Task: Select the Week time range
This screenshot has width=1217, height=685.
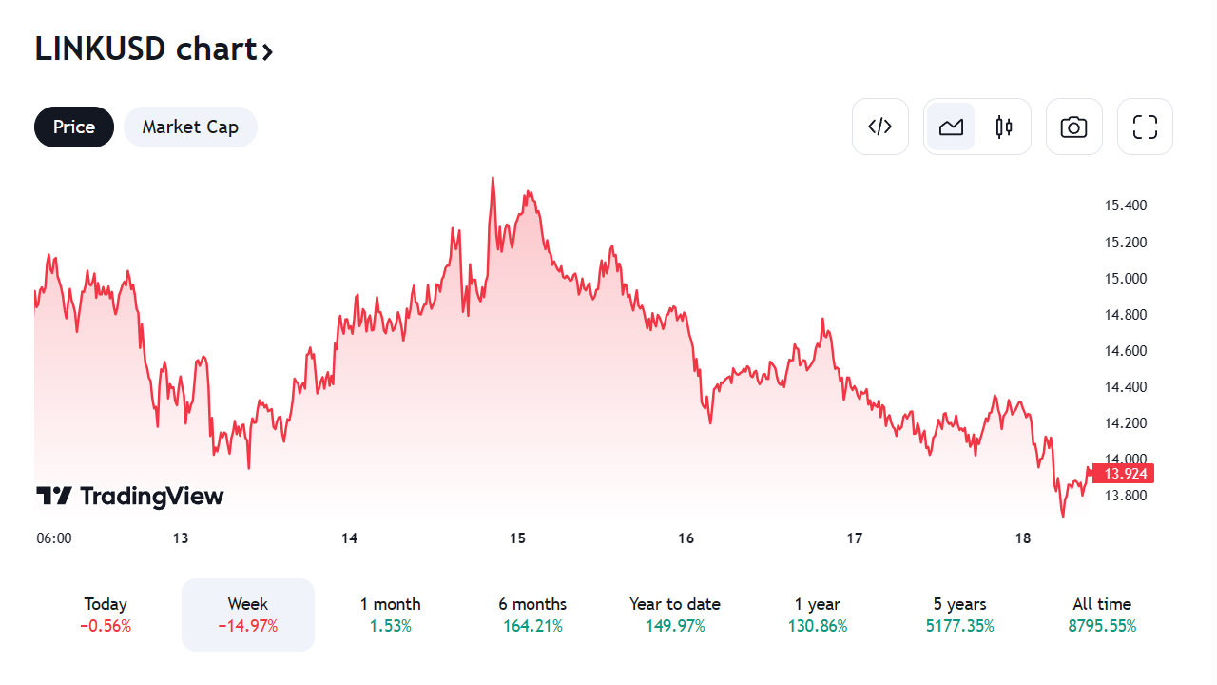Action: point(248,615)
